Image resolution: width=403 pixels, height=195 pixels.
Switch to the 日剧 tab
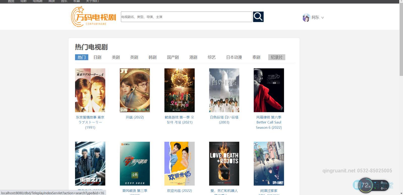click(97, 57)
